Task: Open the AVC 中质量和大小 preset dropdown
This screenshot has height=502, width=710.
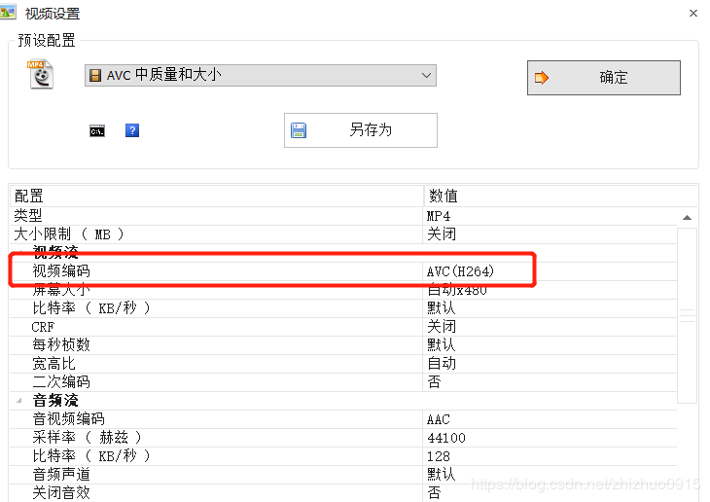Action: tap(426, 75)
